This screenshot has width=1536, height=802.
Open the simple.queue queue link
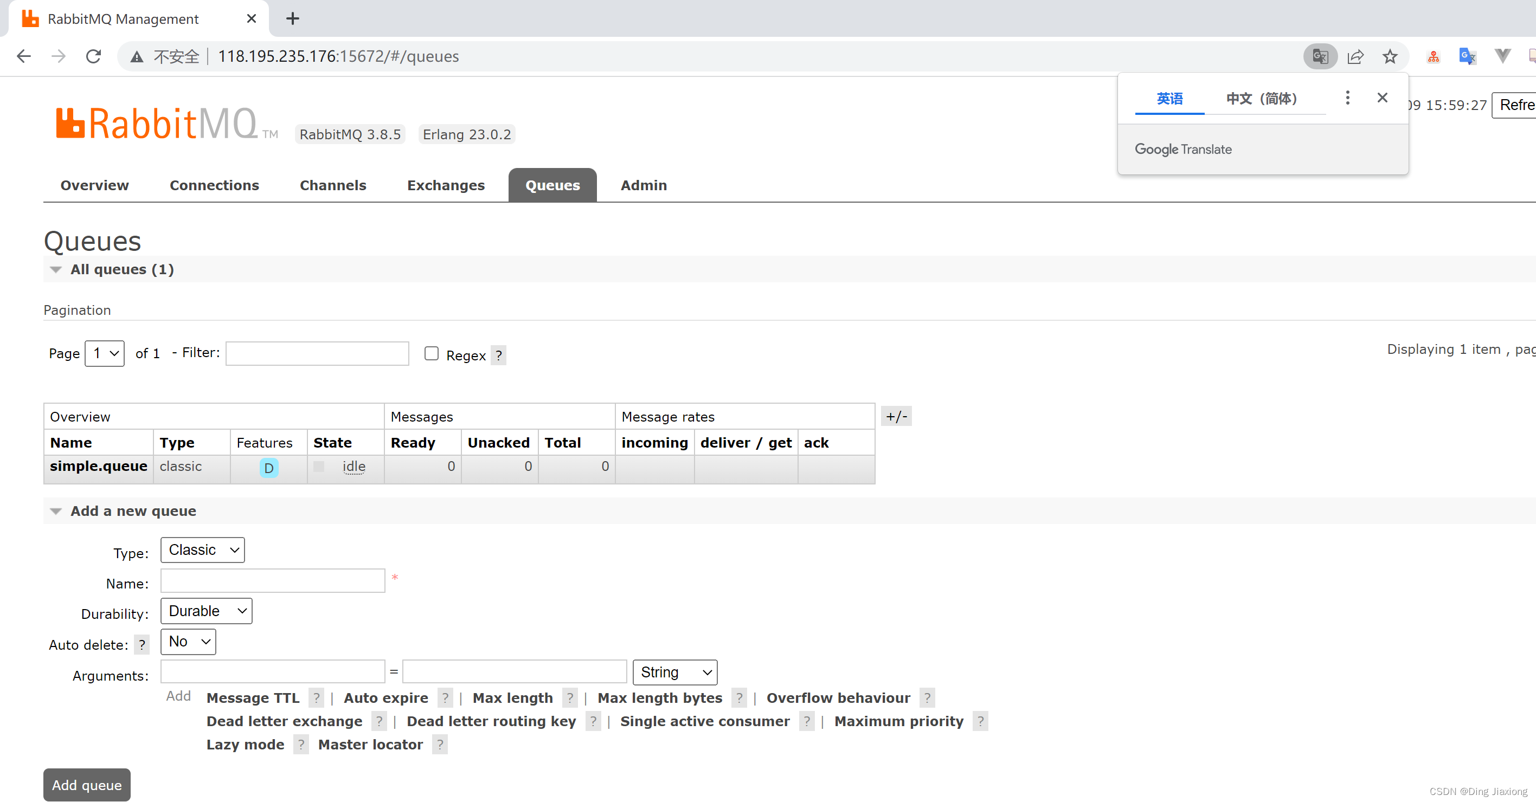[98, 466]
